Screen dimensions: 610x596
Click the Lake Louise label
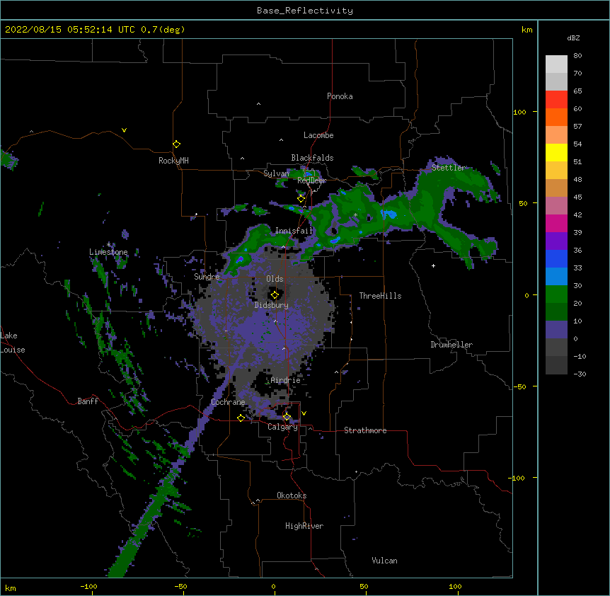[x=13, y=343]
